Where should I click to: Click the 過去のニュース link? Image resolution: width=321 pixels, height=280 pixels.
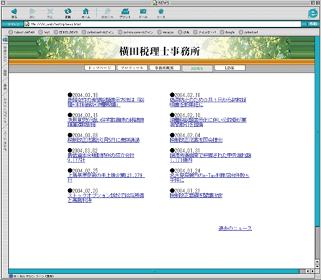235,228
